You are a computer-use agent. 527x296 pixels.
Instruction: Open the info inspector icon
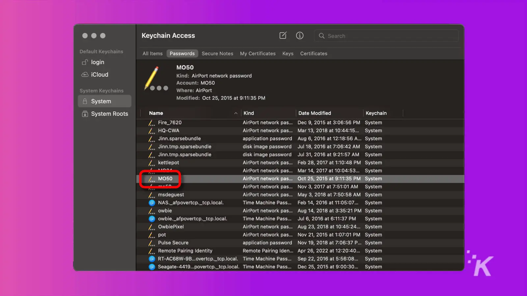[x=300, y=36]
